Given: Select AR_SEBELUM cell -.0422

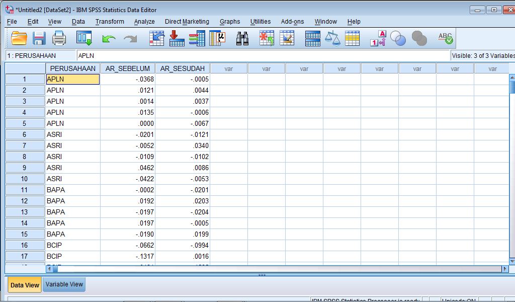Looking at the screenshot, I should coord(128,179).
